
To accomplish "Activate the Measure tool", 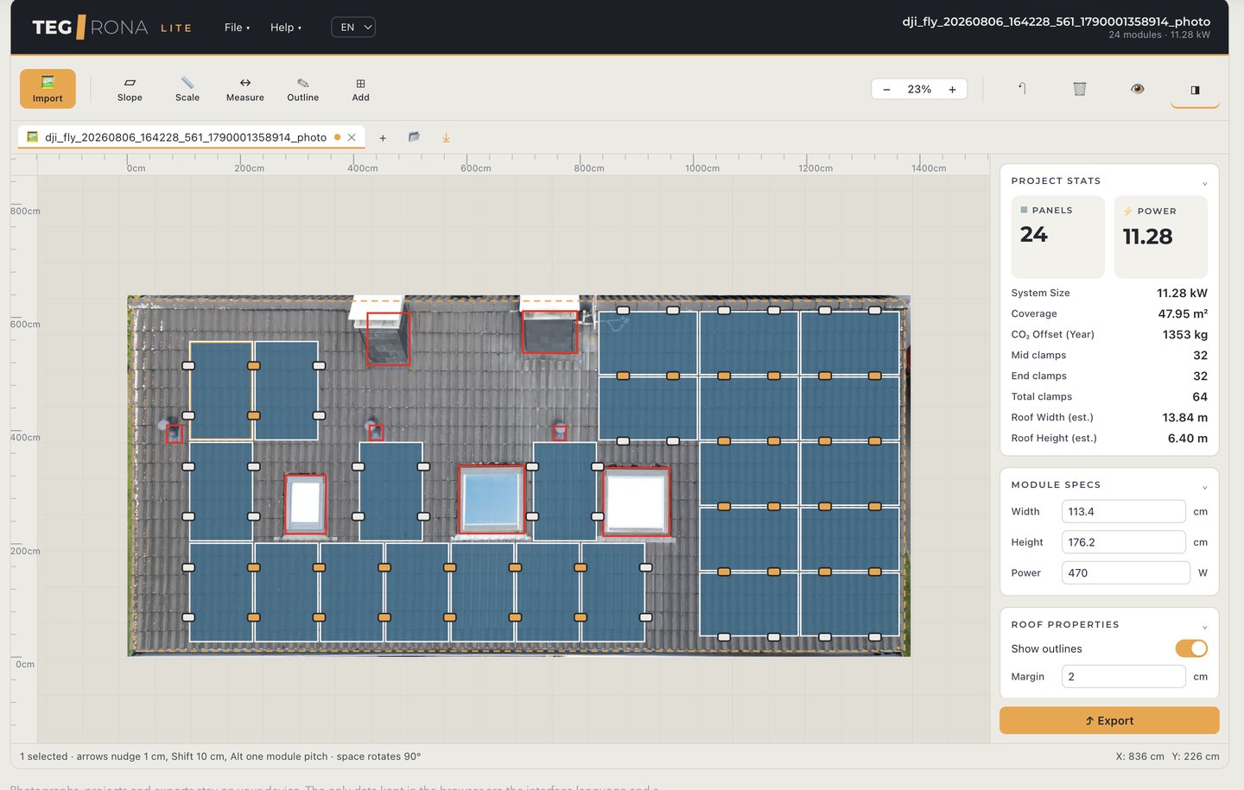I will [245, 89].
